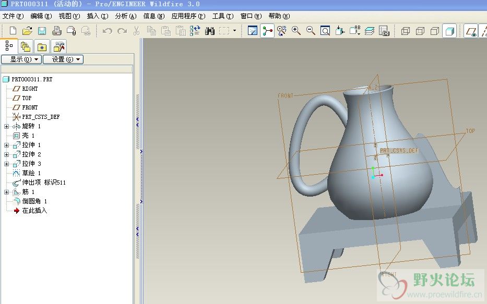Open the Reorient view tool
The height and width of the screenshot is (304, 487).
[x=340, y=31]
